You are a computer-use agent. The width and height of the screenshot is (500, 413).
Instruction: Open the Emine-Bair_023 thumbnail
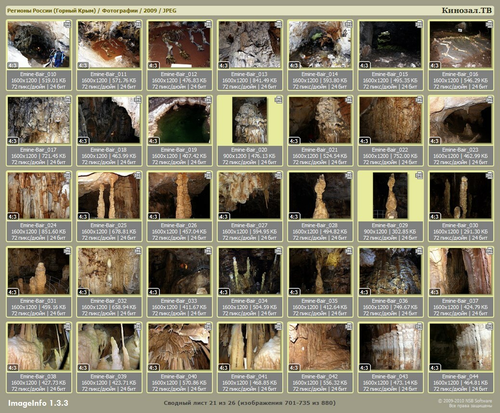pyautogui.click(x=461, y=120)
